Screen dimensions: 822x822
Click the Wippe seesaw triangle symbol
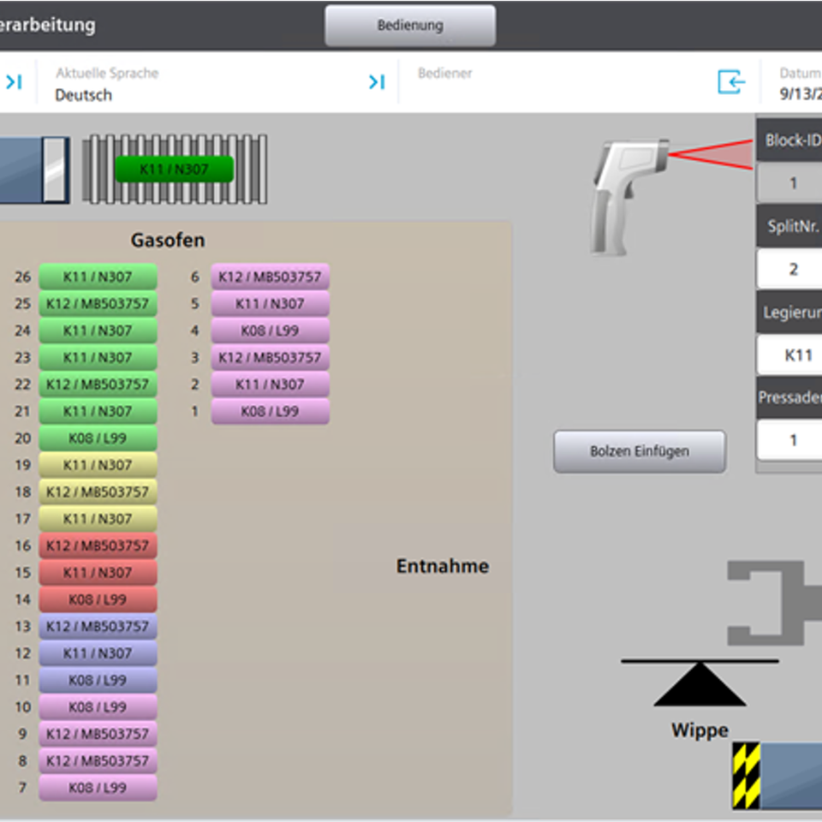(700, 683)
